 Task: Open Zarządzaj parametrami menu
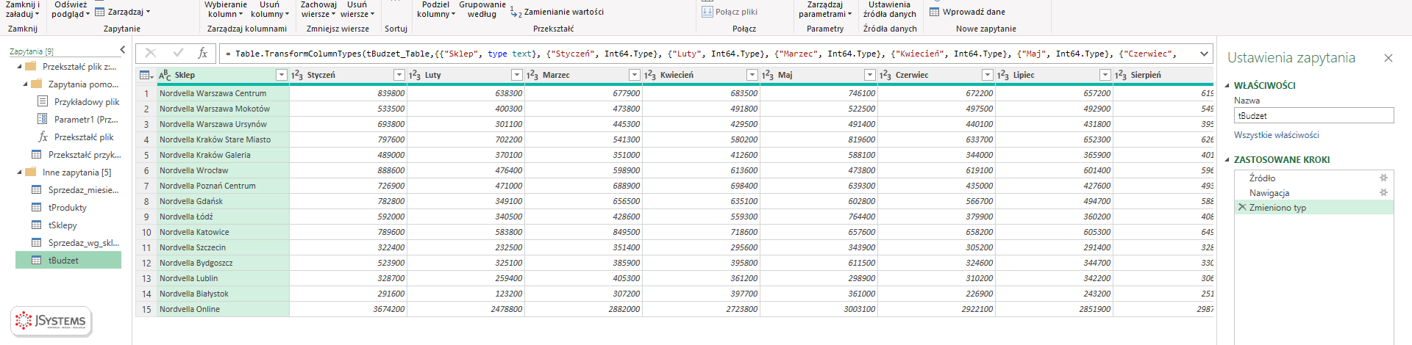(825, 10)
